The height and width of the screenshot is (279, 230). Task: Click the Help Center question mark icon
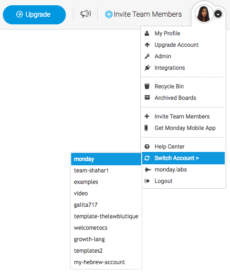(x=147, y=147)
